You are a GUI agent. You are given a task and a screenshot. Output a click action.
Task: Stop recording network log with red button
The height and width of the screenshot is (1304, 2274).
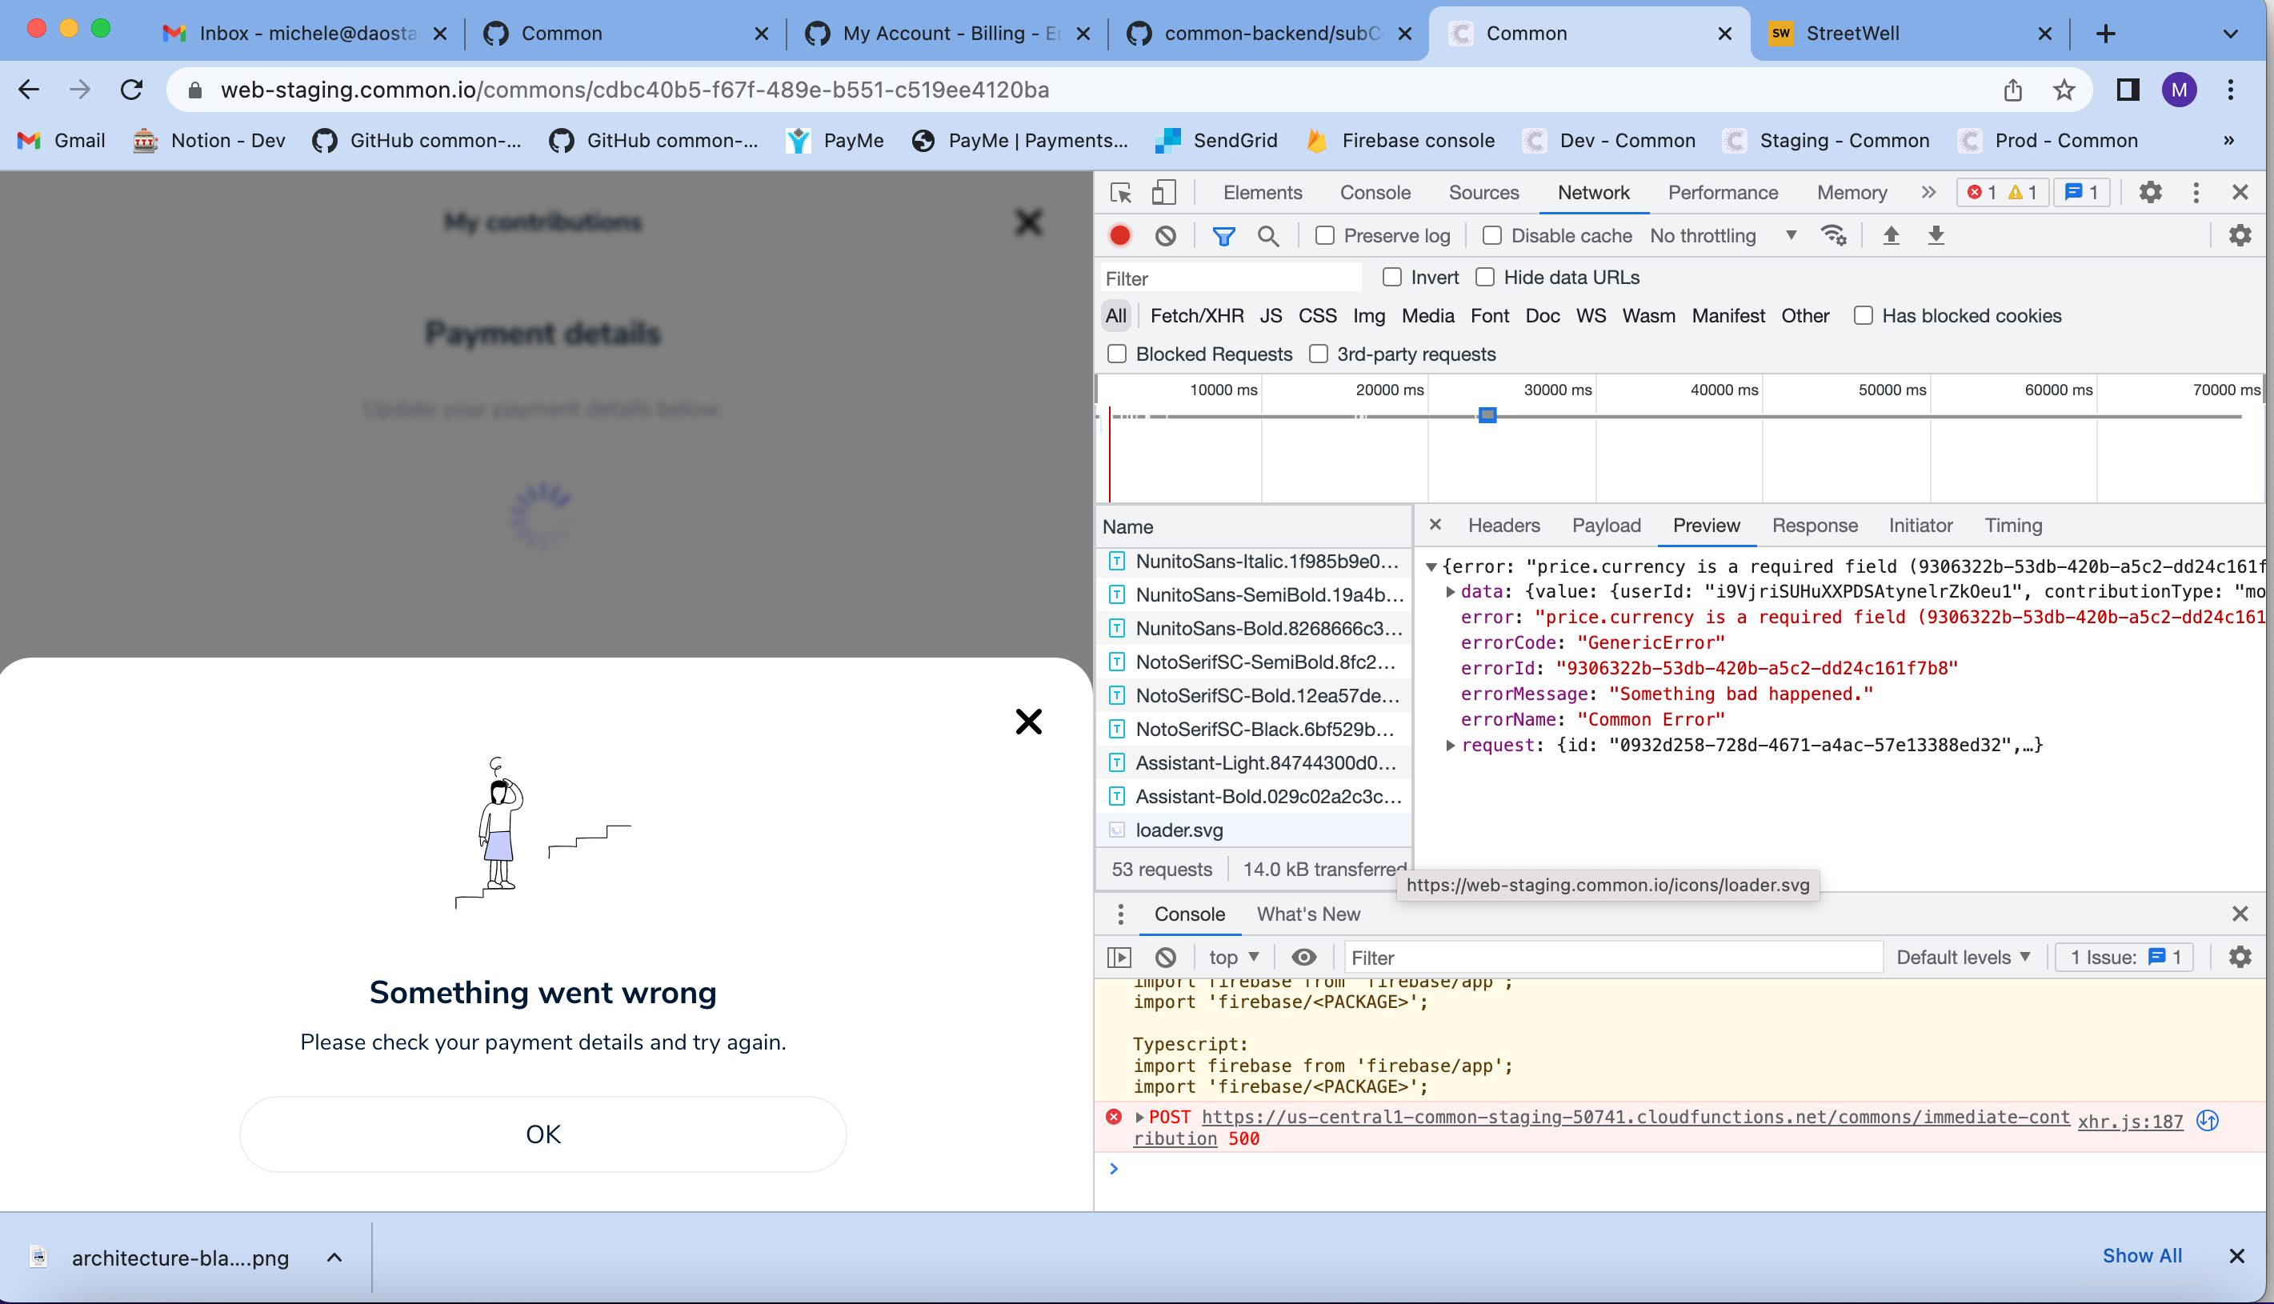pyautogui.click(x=1119, y=235)
